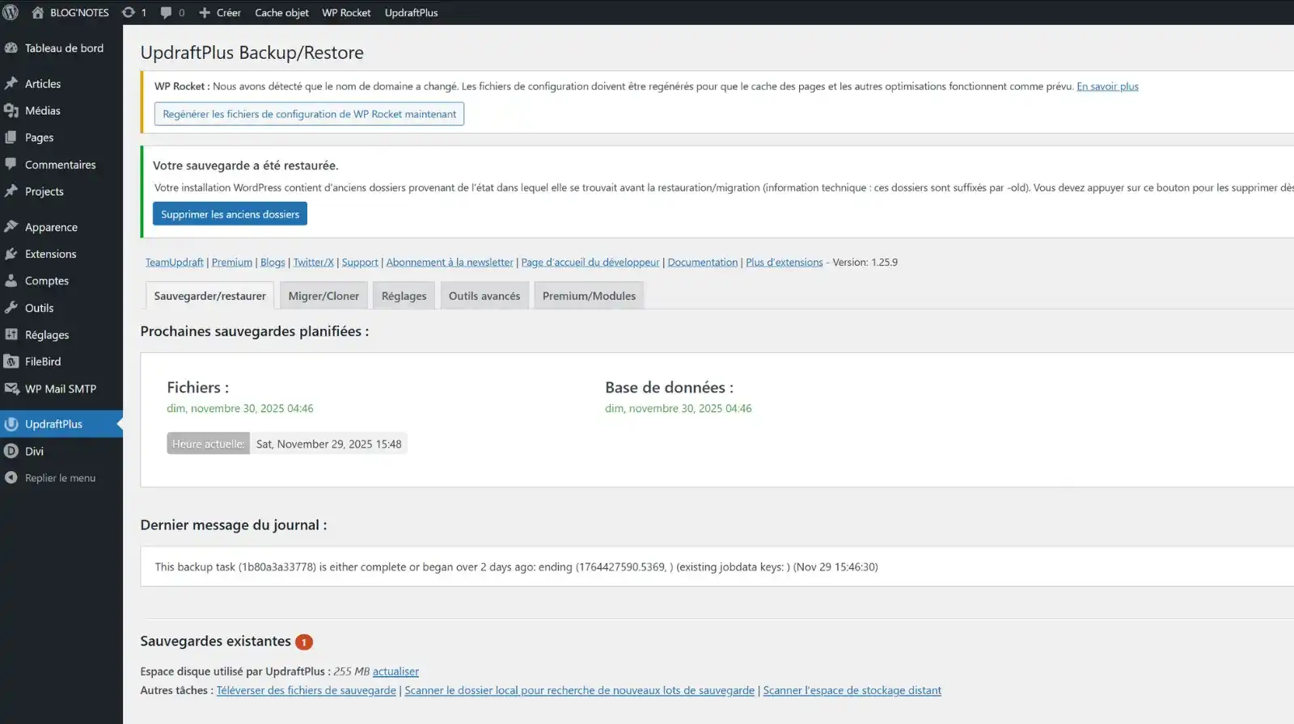Open the WP Rocket admin bar menu
The width and height of the screenshot is (1294, 724).
coord(346,12)
